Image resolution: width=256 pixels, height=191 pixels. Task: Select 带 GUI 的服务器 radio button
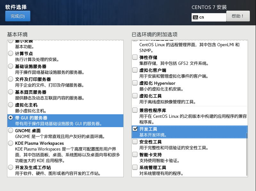tap(11, 117)
